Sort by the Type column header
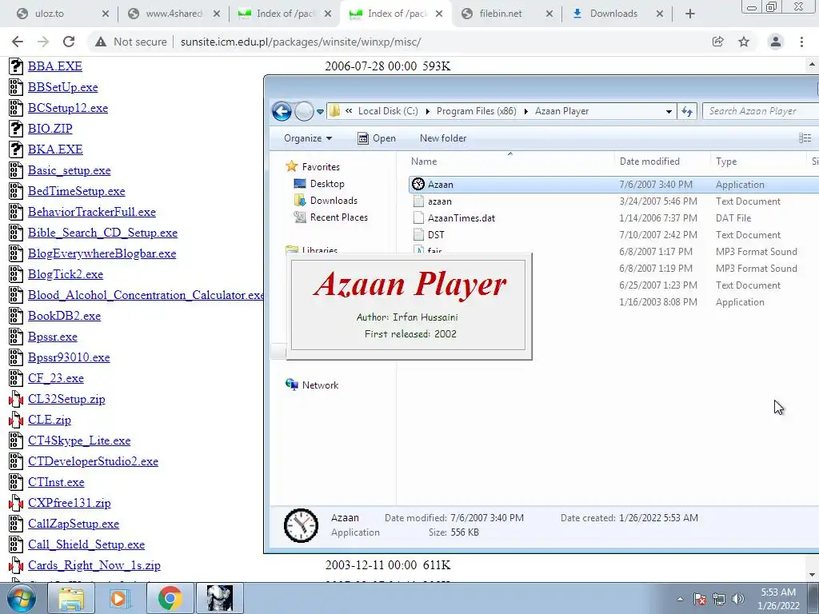 [726, 161]
